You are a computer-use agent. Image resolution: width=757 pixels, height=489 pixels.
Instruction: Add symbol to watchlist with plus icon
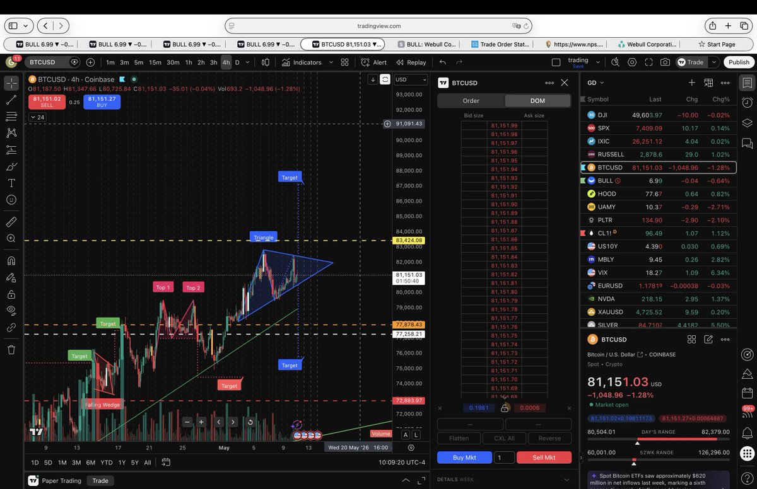tap(692, 83)
